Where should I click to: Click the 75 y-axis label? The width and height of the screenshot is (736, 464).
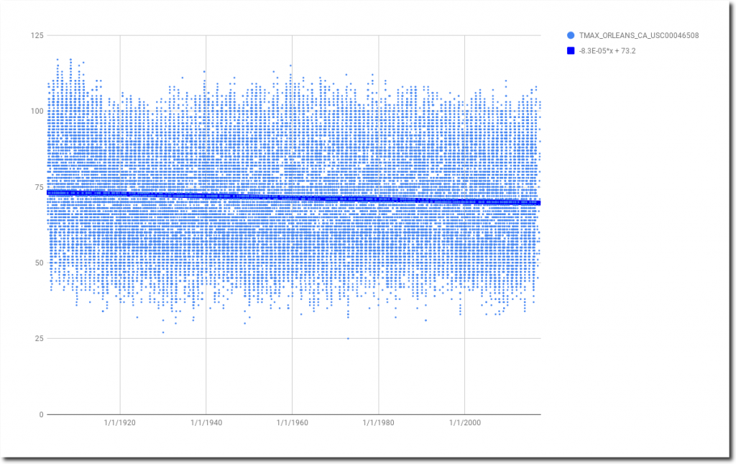[38, 187]
